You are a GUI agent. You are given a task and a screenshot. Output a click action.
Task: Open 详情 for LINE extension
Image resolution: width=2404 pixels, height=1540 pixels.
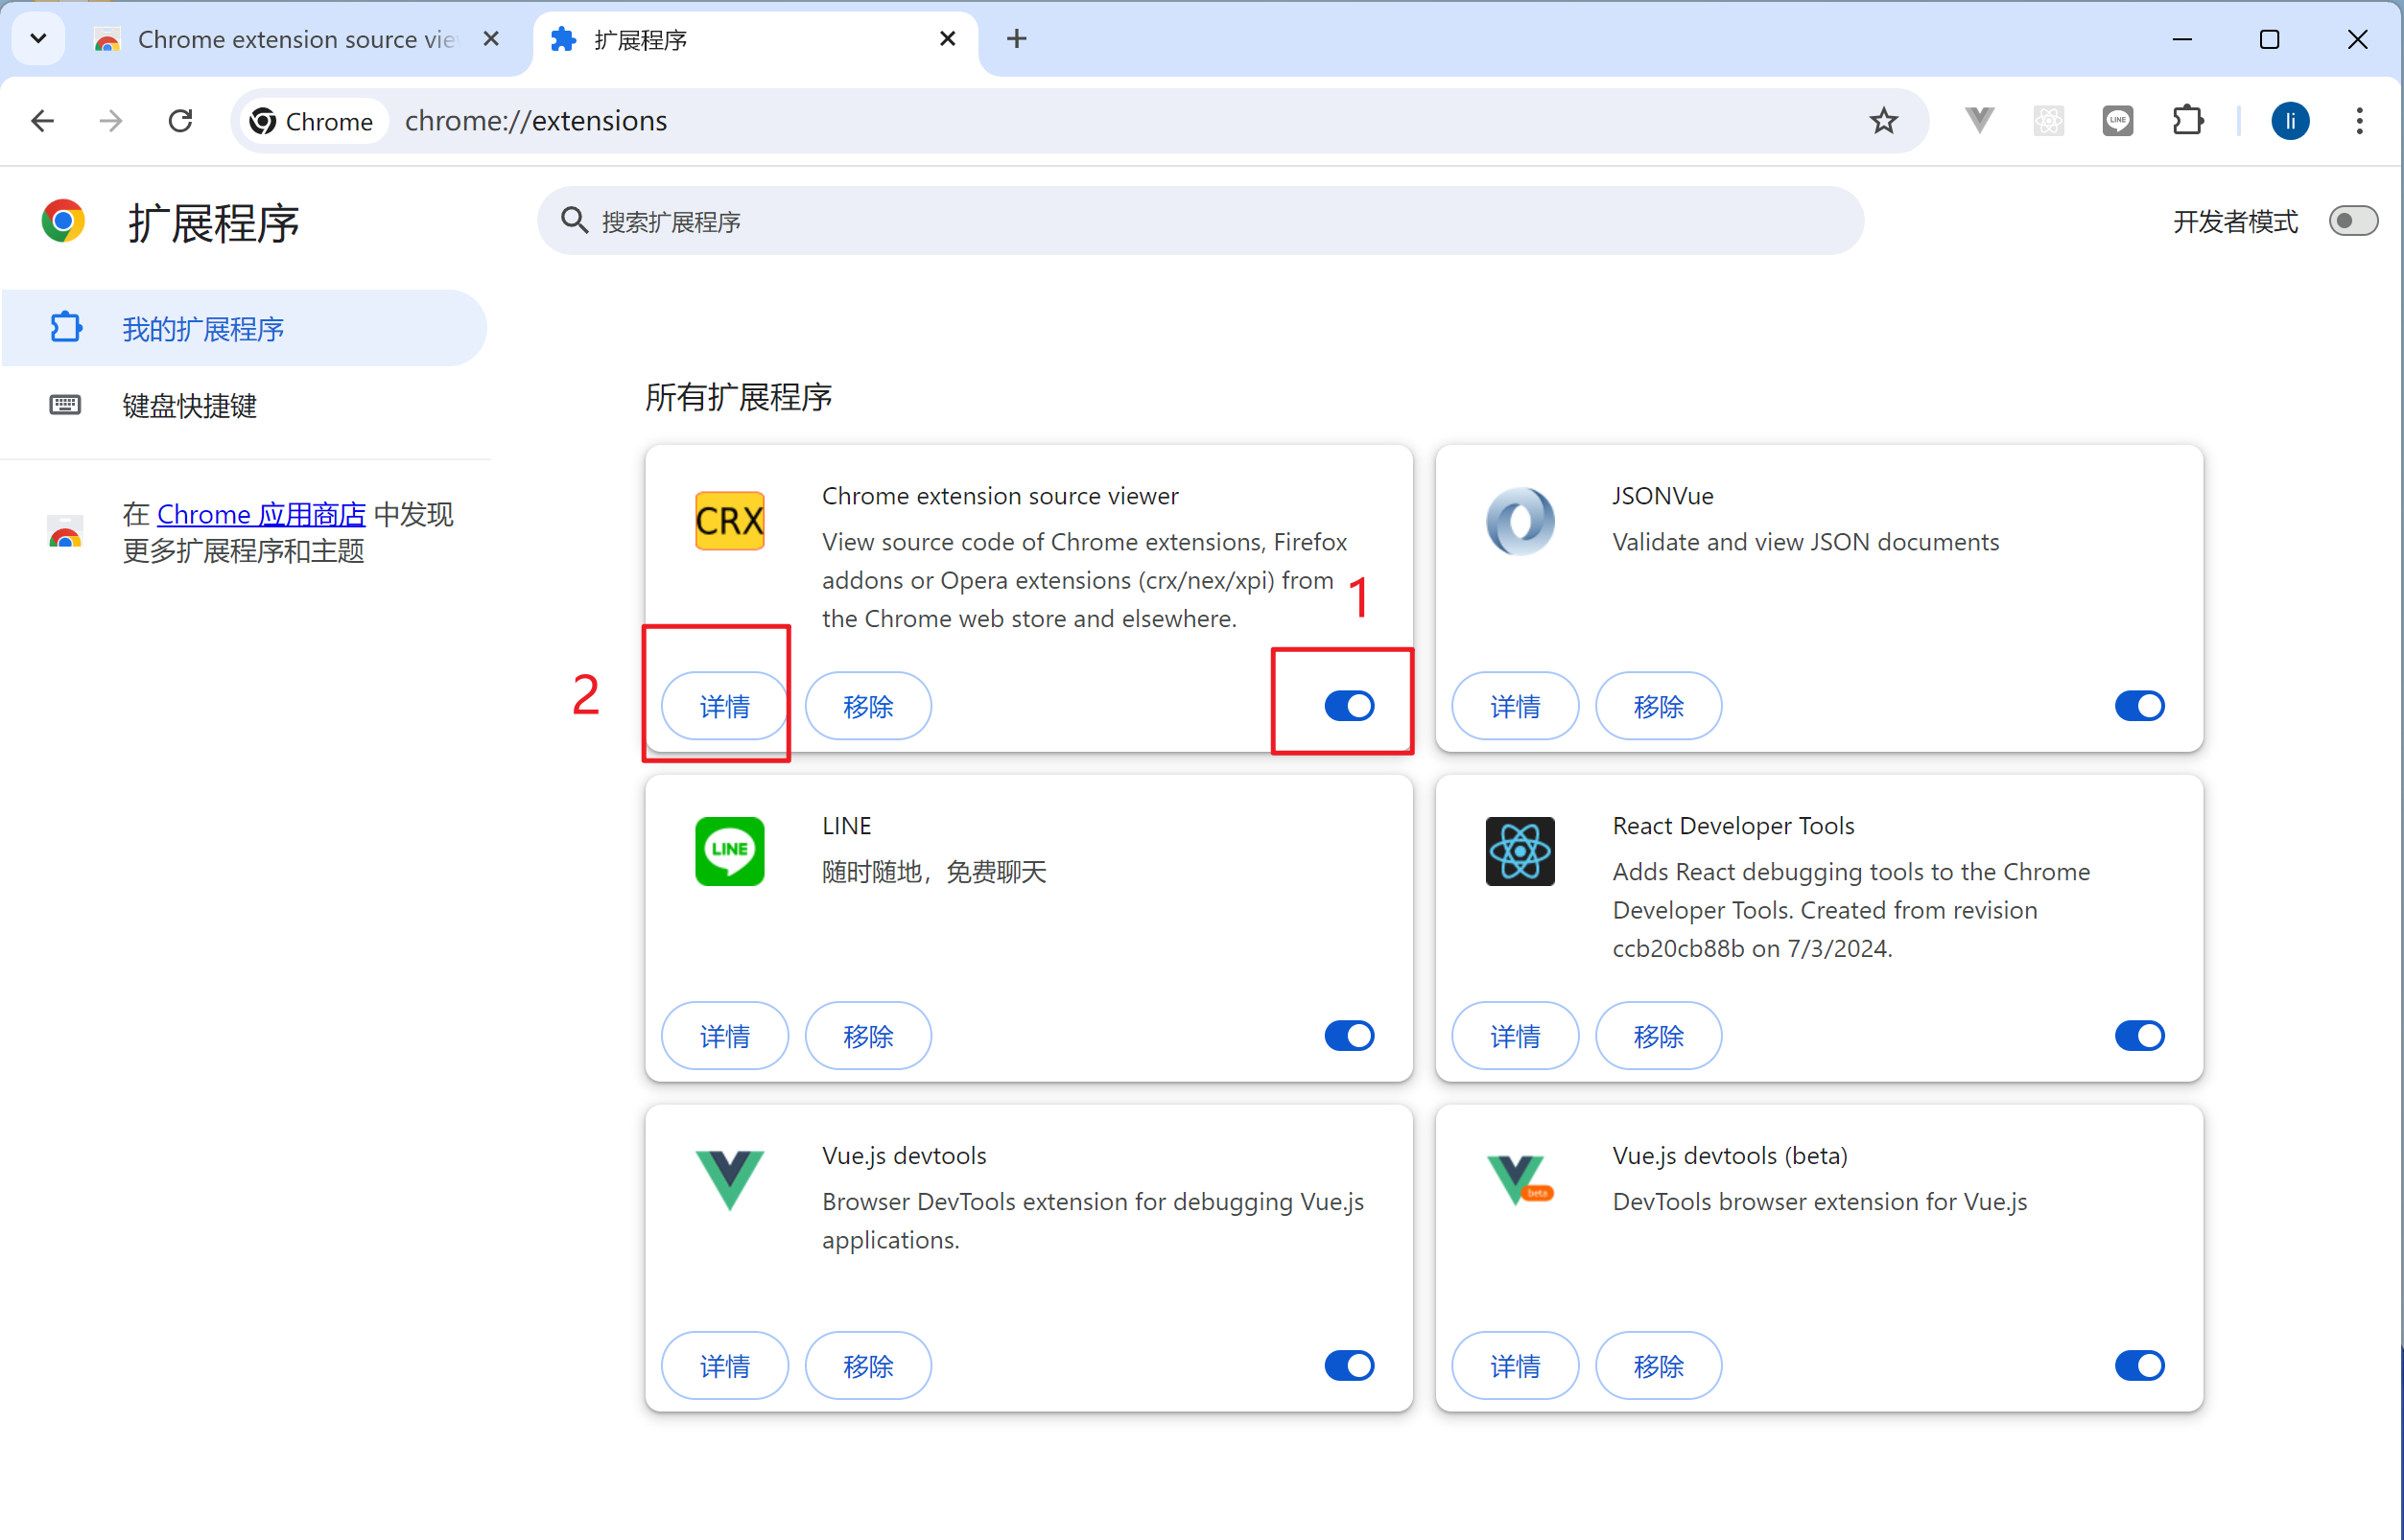pos(724,1036)
